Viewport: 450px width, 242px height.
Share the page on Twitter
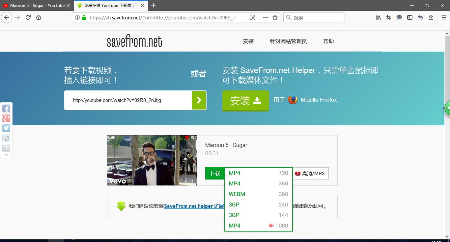point(6,128)
